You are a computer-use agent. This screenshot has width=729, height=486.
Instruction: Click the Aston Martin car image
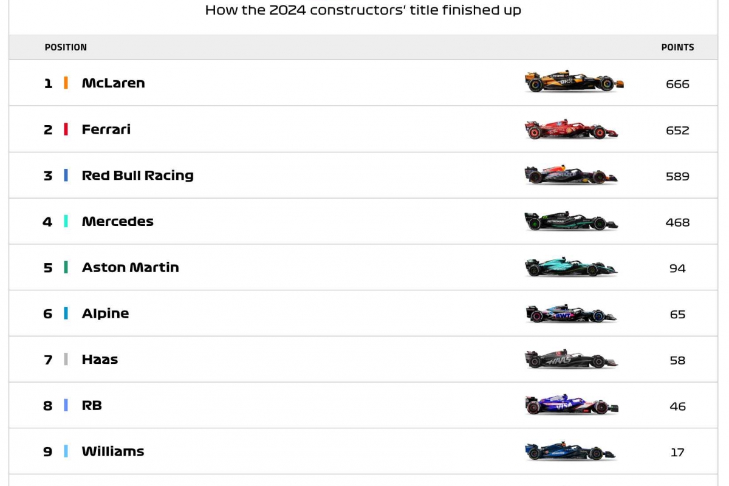click(x=571, y=267)
